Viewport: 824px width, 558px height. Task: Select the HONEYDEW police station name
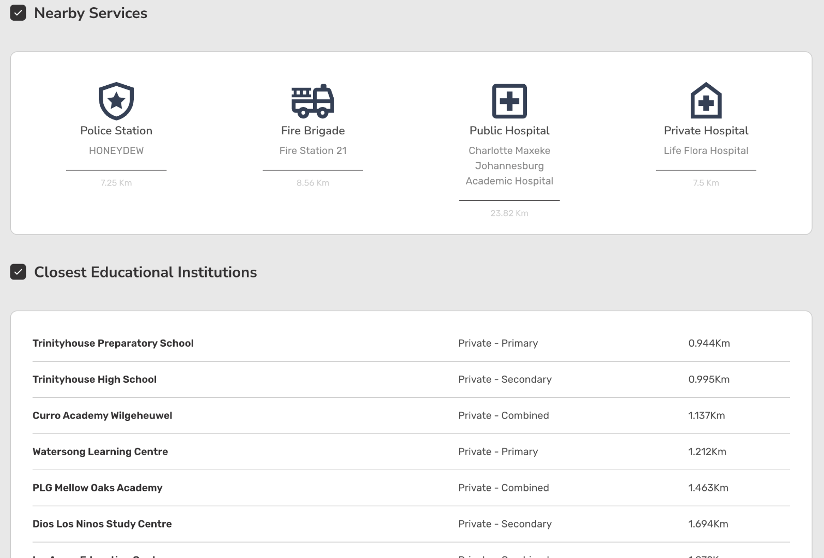tap(116, 150)
